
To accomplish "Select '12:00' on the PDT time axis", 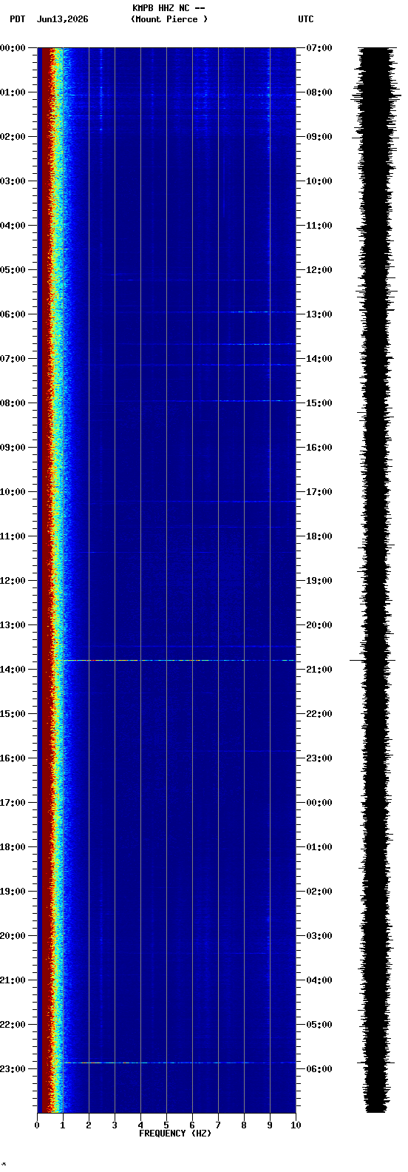I will [13, 581].
